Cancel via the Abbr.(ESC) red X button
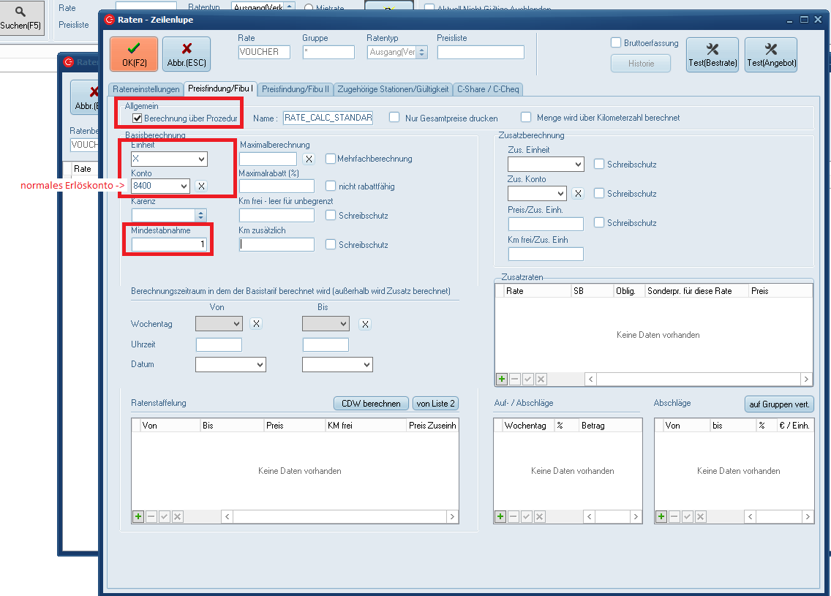 (187, 54)
